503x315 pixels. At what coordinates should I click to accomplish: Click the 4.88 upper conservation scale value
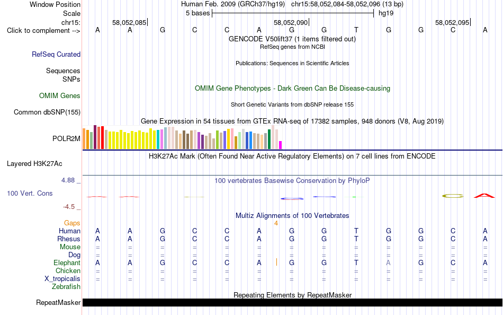68,180
